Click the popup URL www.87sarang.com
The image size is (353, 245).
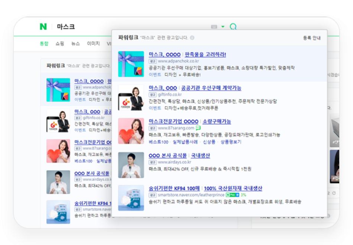176,128
